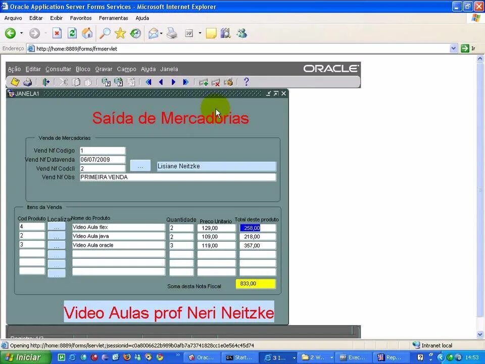Click the Print icon in Oracle Forms toolbar
The width and height of the screenshot is (485, 364).
click(x=27, y=82)
